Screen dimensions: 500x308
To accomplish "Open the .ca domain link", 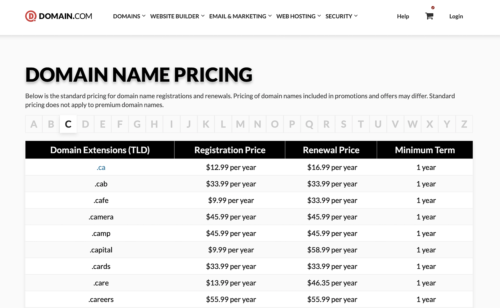I will 101,167.
